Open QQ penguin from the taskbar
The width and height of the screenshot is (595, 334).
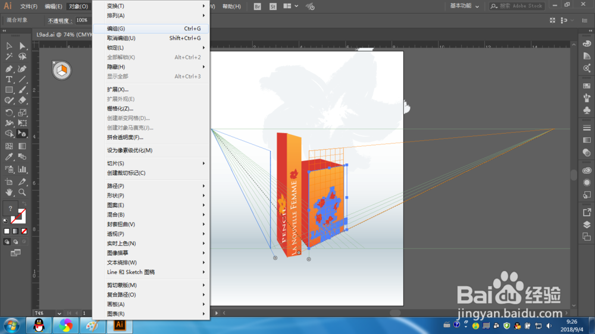[39, 326]
